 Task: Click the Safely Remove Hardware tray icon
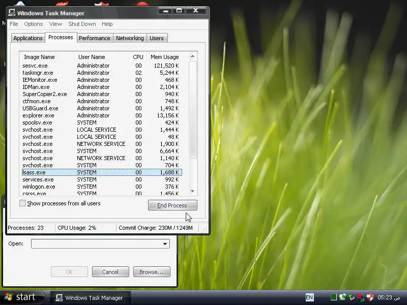coord(352,297)
